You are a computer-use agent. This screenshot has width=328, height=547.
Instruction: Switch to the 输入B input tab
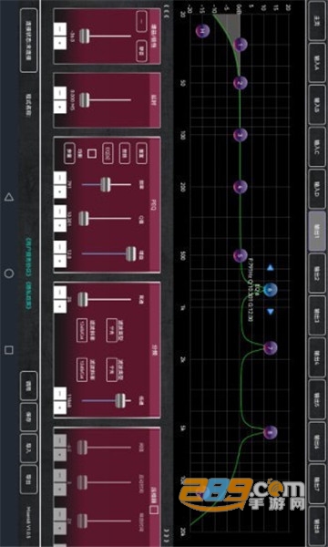point(317,104)
